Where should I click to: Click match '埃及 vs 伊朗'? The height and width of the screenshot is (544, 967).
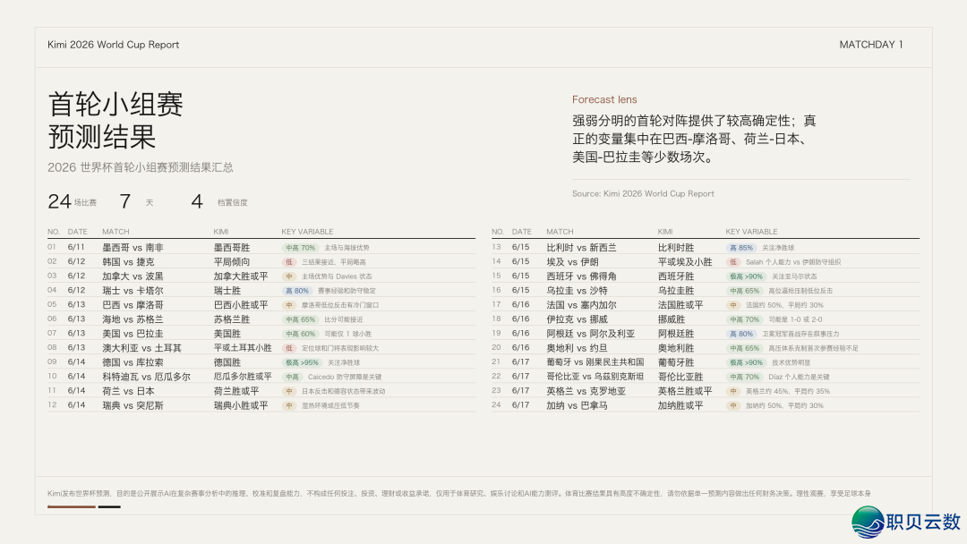[572, 262]
